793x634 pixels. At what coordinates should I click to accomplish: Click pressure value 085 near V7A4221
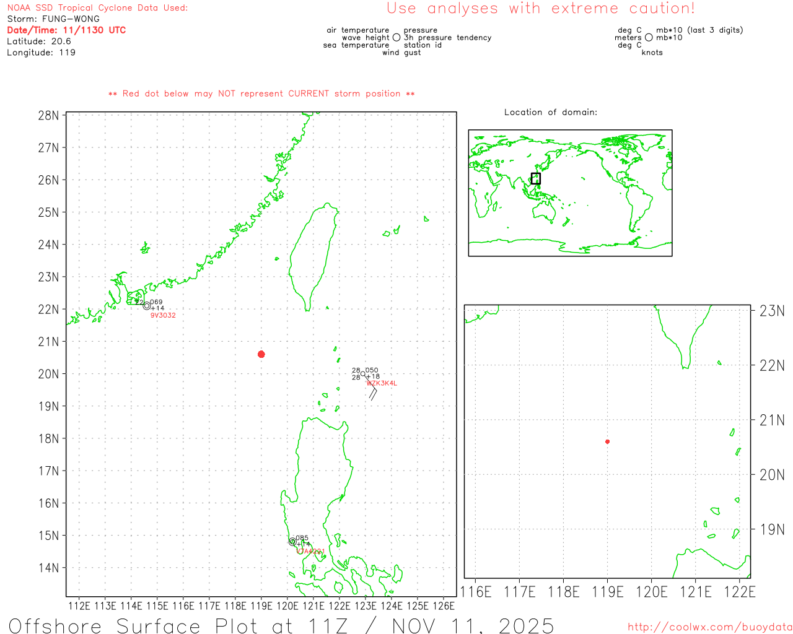coord(302,538)
